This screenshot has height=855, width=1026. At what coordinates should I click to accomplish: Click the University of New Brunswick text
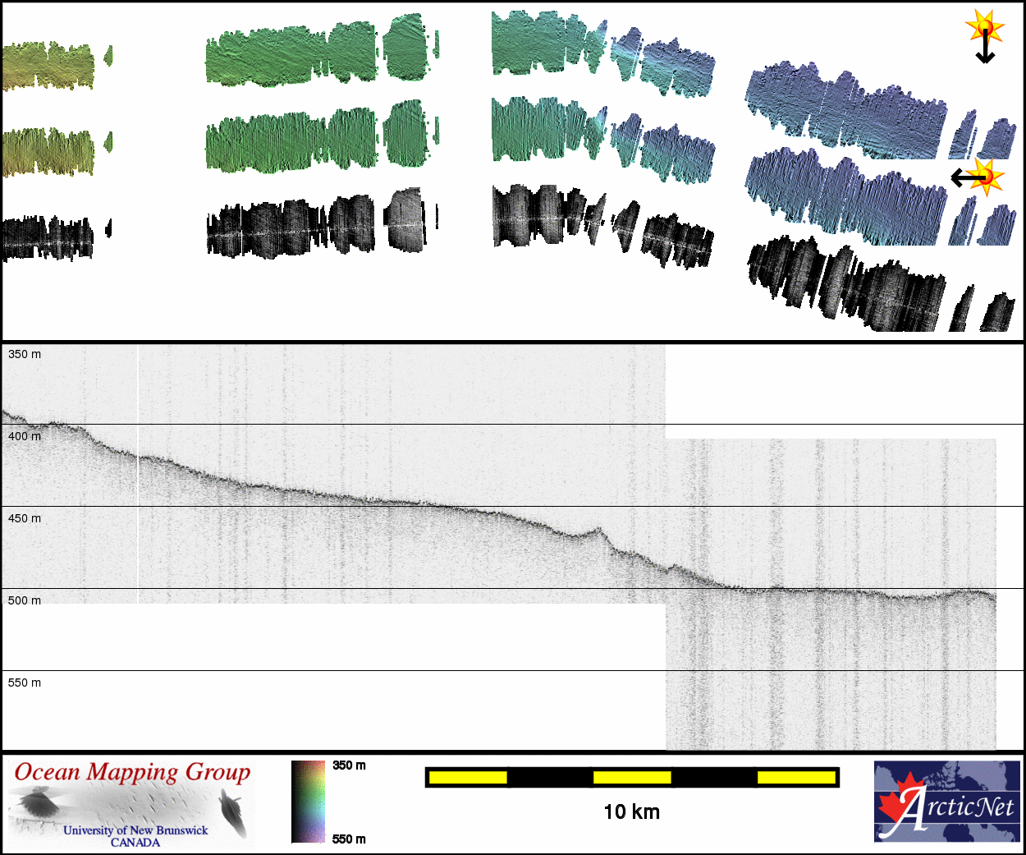click(135, 830)
